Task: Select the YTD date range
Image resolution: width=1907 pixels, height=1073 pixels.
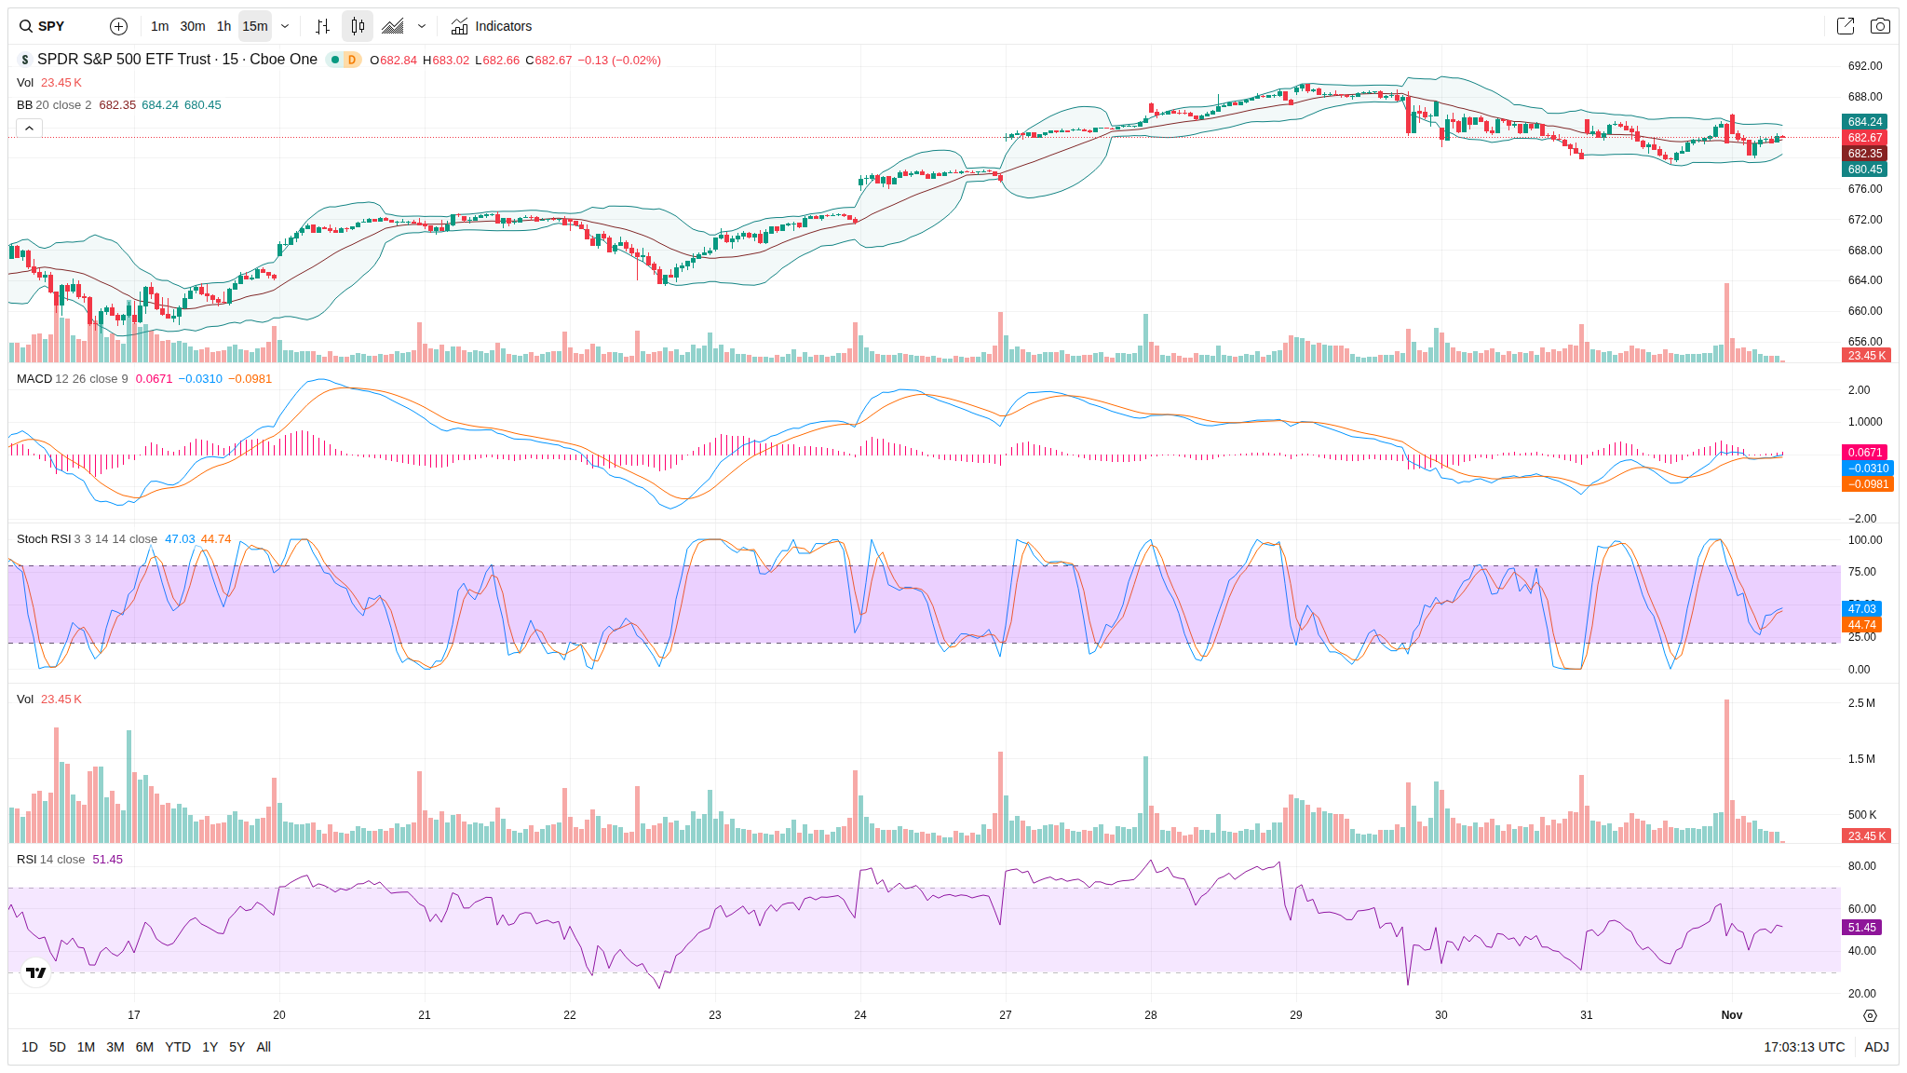Action: point(178,1047)
